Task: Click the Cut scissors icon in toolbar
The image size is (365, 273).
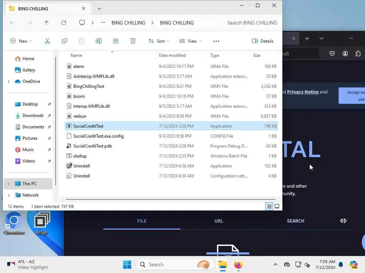Action: [x=47, y=41]
